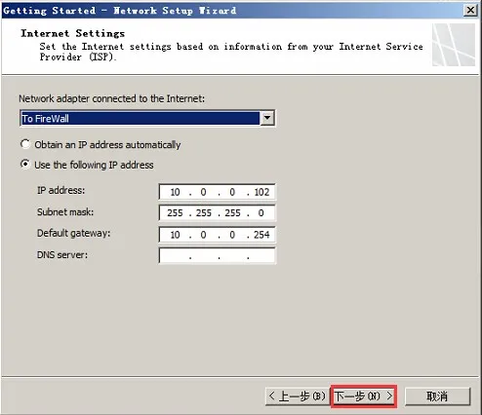Click the Default gateway first octet 10
482x415 pixels.
coord(175,235)
